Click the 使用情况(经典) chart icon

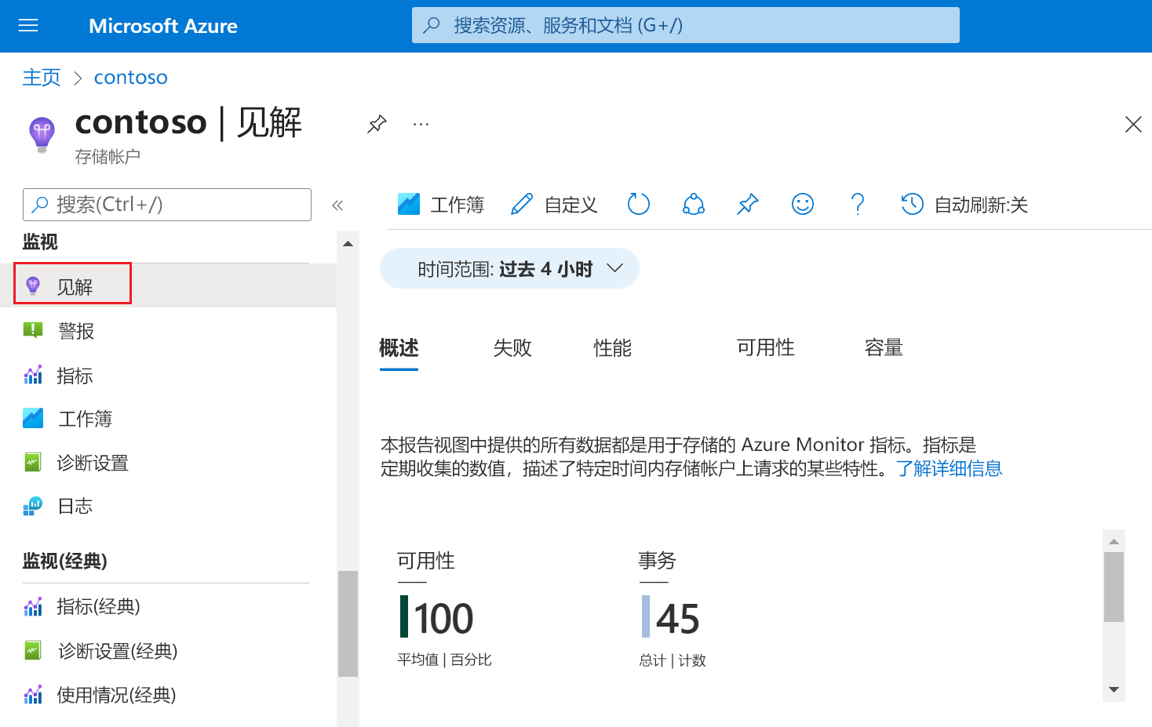(33, 694)
